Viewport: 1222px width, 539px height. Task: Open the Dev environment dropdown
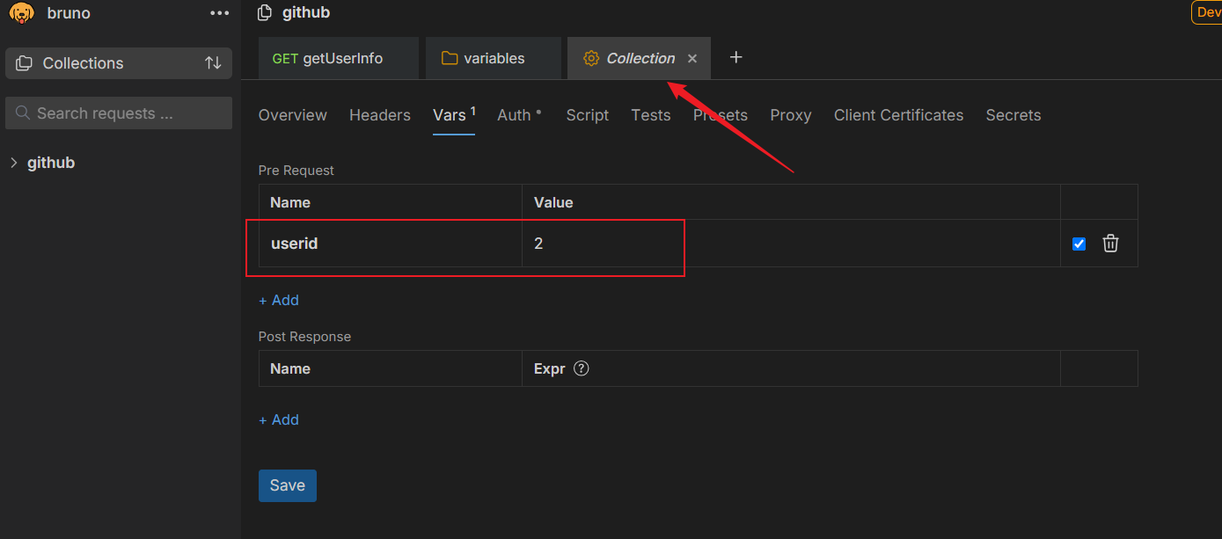[1206, 12]
